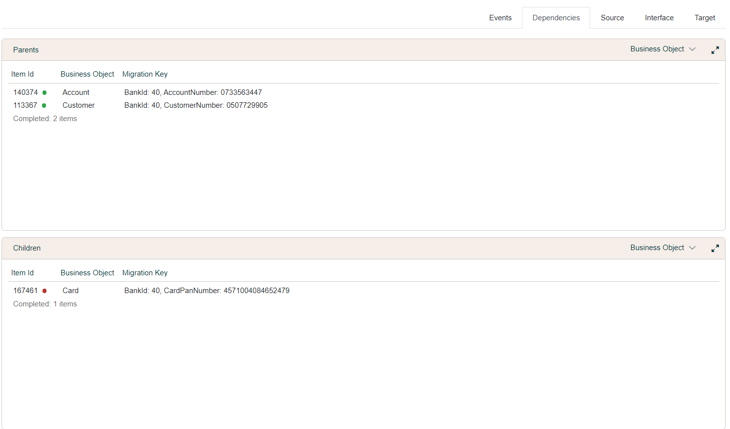The width and height of the screenshot is (730, 429).
Task: Click the Migration Key column header in Children
Action: tap(145, 272)
